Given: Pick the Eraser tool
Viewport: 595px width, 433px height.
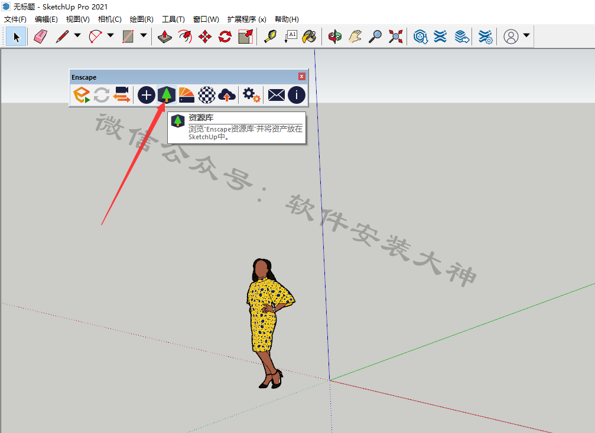Looking at the screenshot, I should tap(41, 37).
